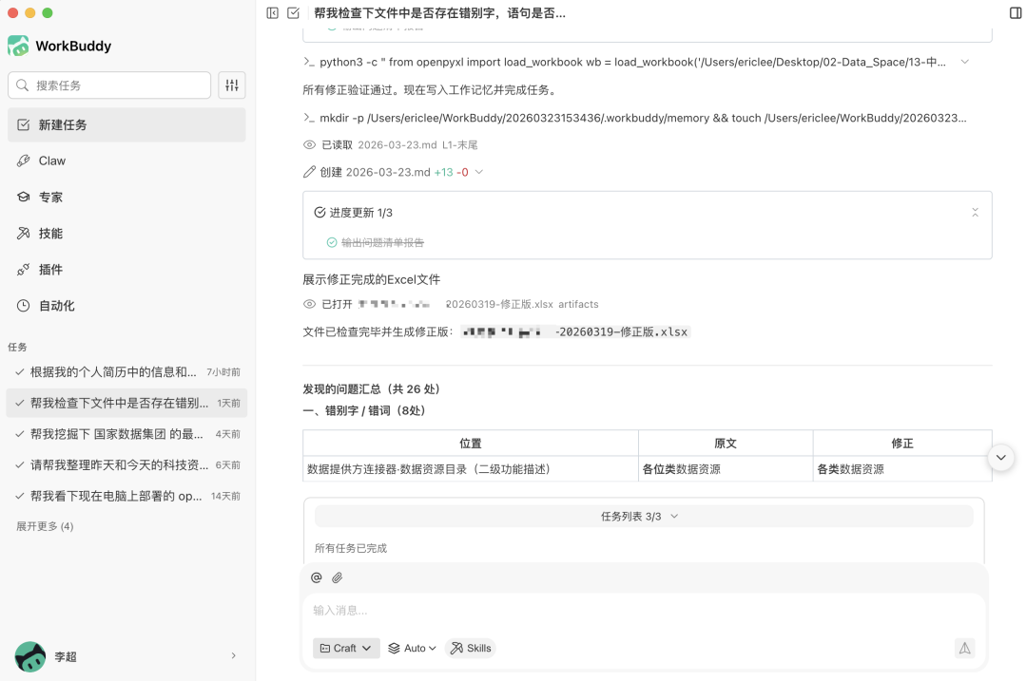
Task: Open the Craft mode dropdown
Action: pyautogui.click(x=346, y=648)
